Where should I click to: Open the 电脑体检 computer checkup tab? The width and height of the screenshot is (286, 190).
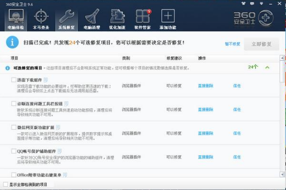(16, 20)
